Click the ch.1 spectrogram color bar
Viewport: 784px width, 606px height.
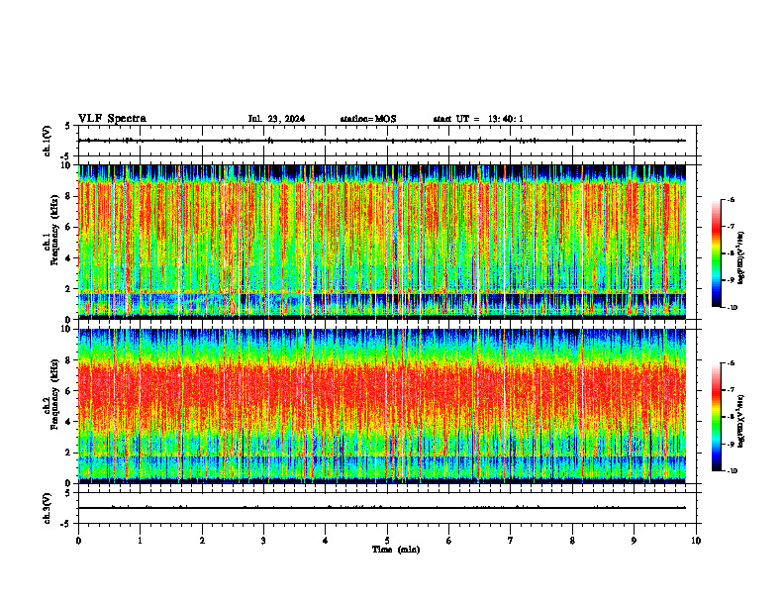pyautogui.click(x=716, y=253)
